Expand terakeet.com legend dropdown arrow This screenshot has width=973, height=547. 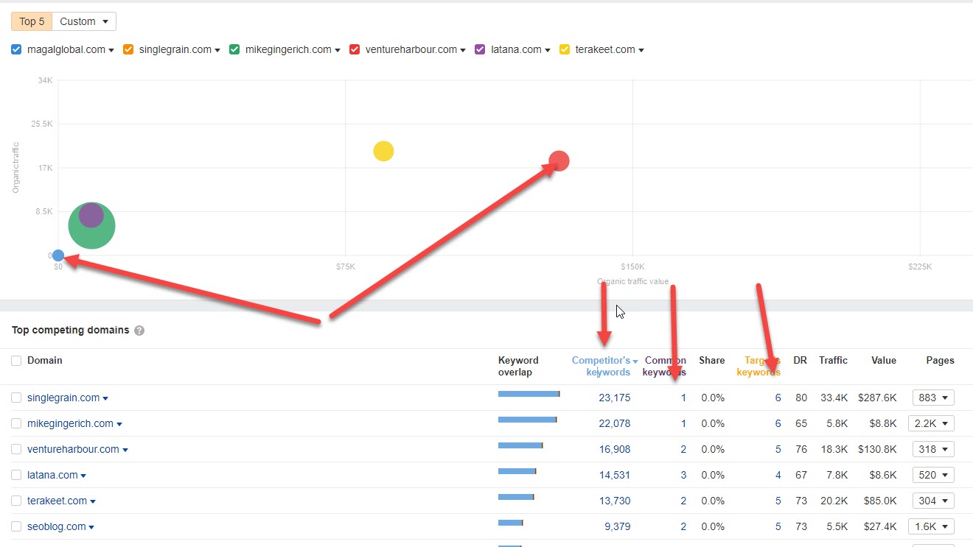[641, 50]
